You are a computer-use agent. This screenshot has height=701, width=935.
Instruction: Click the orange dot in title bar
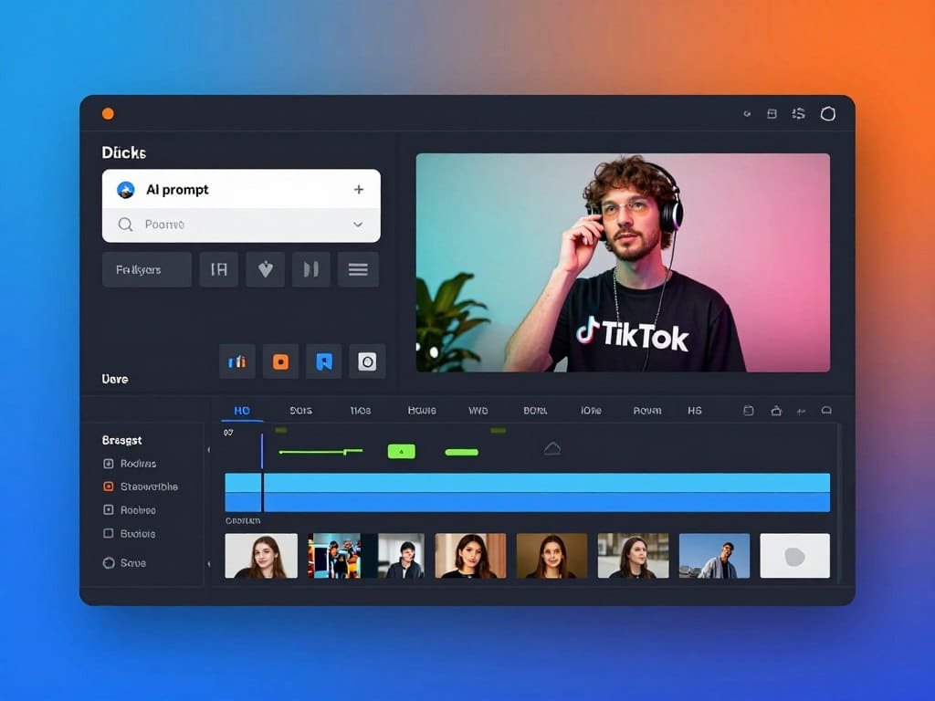108,114
